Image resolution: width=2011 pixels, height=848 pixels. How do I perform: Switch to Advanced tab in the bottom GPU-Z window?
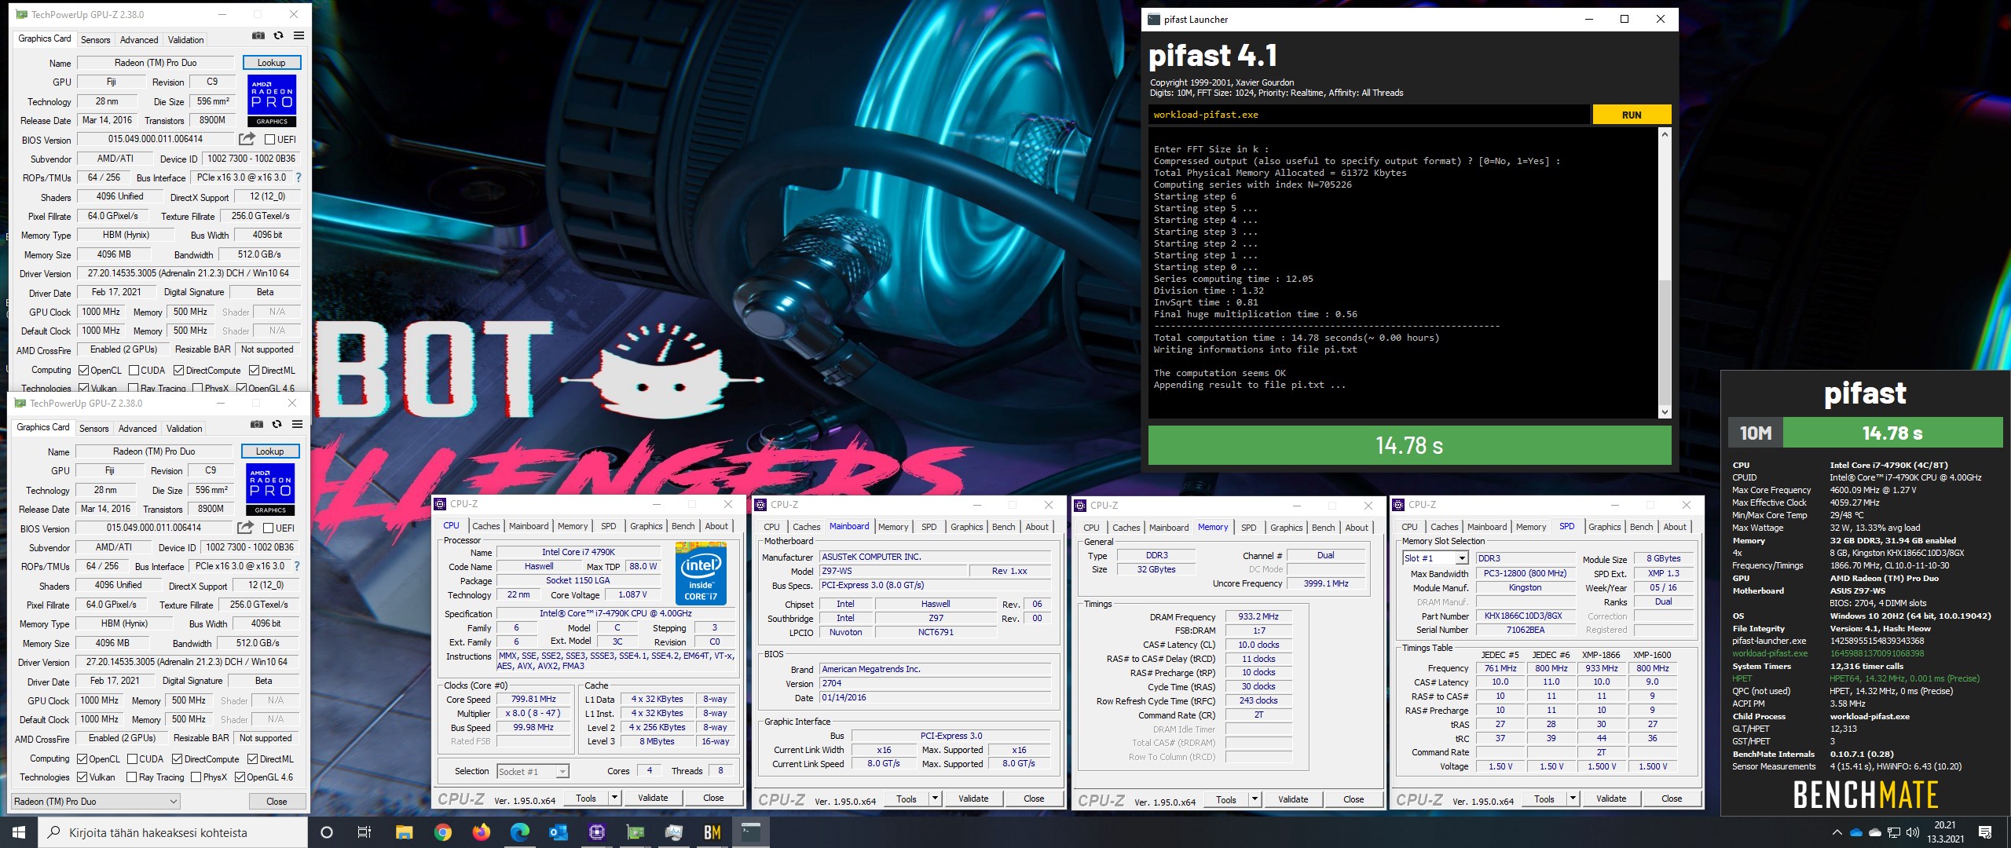(x=137, y=428)
